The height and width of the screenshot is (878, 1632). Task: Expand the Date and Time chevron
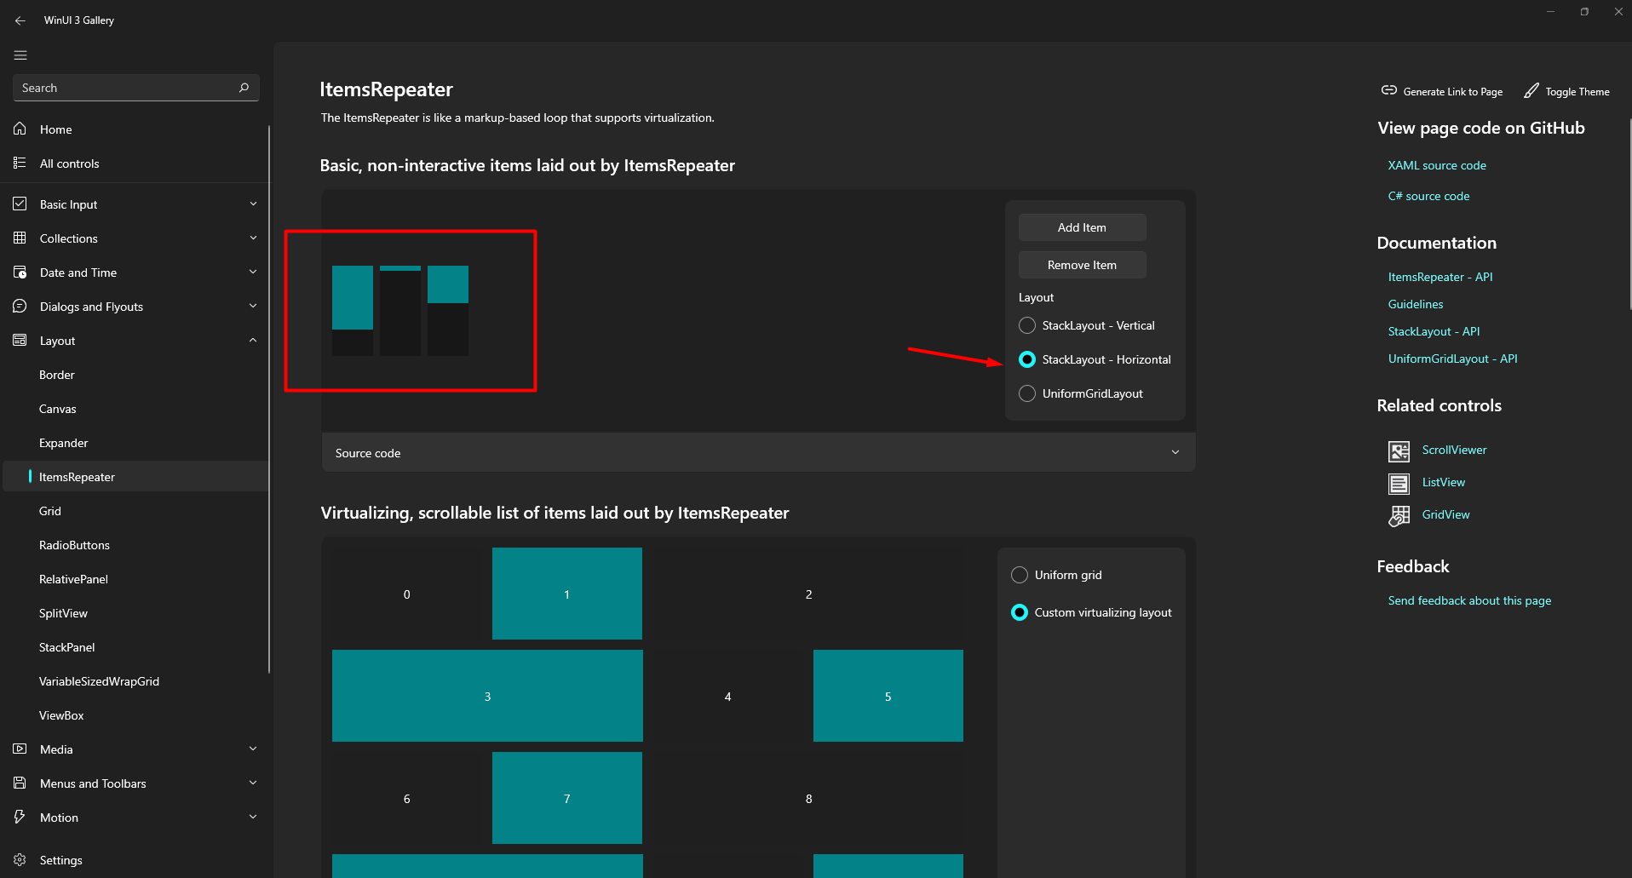tap(253, 272)
